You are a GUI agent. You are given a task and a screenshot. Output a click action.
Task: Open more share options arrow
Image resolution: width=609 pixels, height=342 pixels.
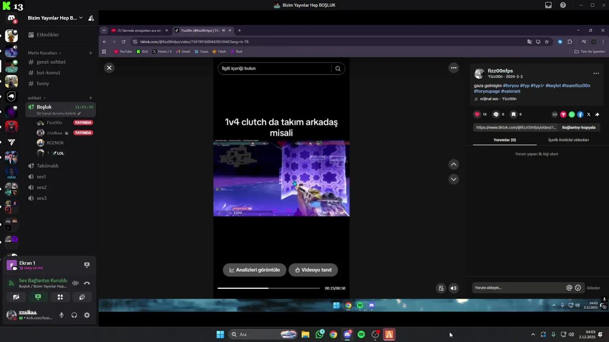point(598,114)
